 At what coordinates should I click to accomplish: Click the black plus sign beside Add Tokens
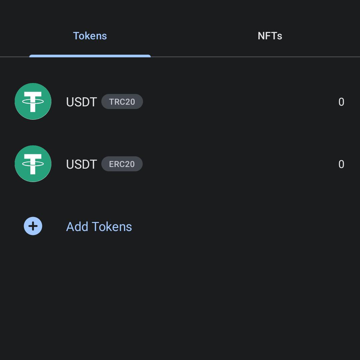[33, 226]
